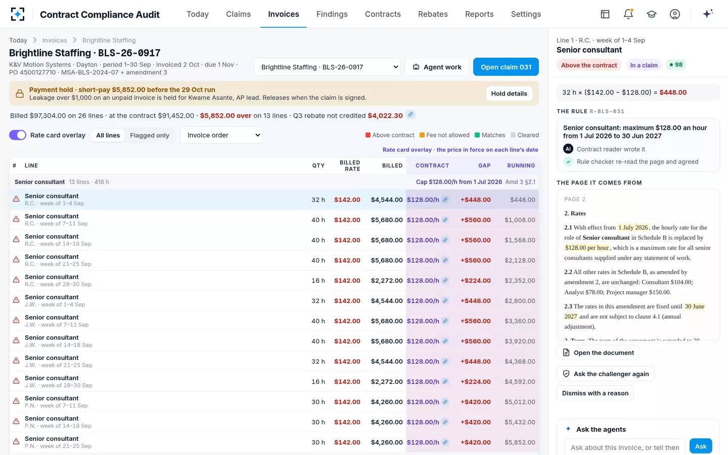Click Dismiss with a reason
Screen dimensions: 728x455
(x=595, y=393)
